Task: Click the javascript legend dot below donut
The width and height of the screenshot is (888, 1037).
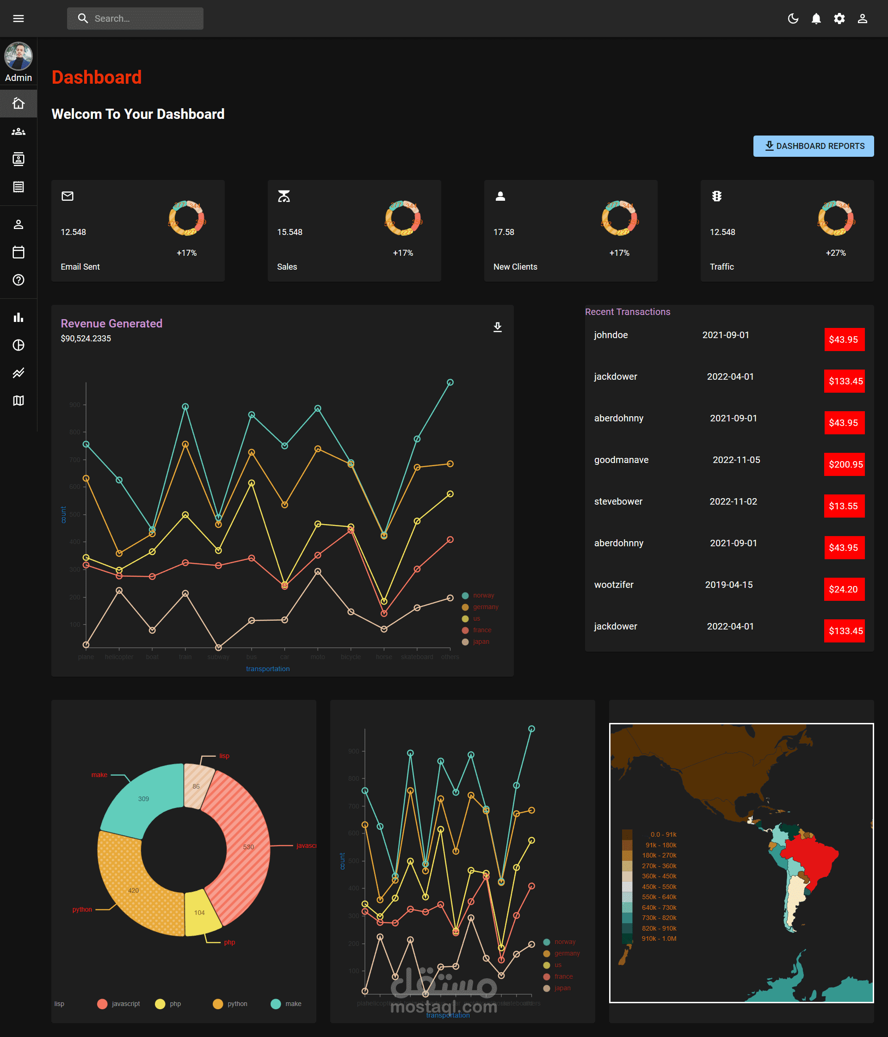Action: pyautogui.click(x=102, y=1004)
